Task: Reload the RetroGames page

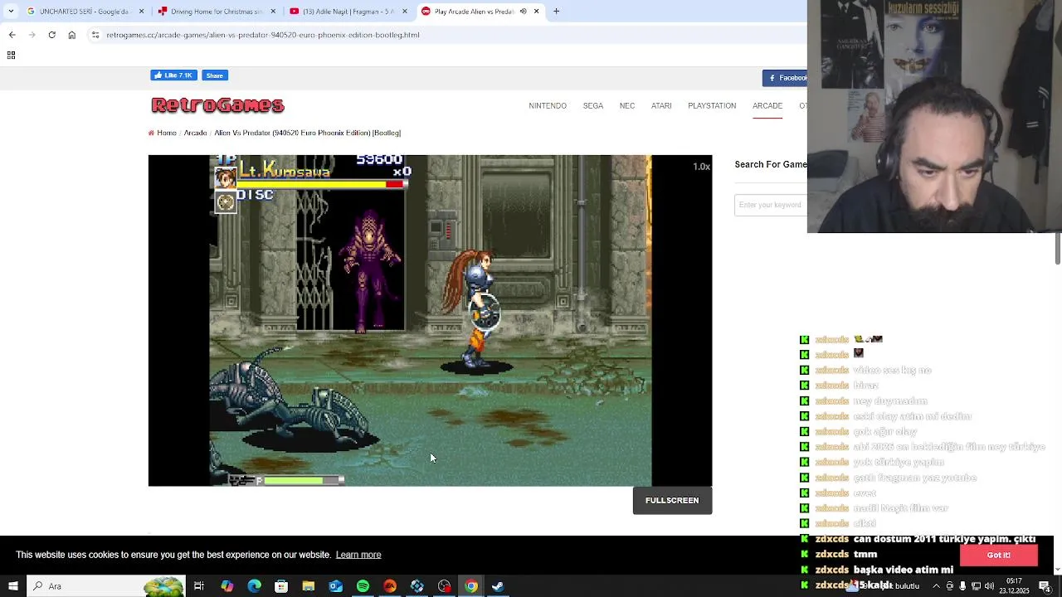Action: pyautogui.click(x=51, y=35)
